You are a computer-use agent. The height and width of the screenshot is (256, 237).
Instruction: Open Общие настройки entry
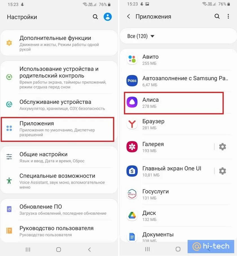pos(59,157)
